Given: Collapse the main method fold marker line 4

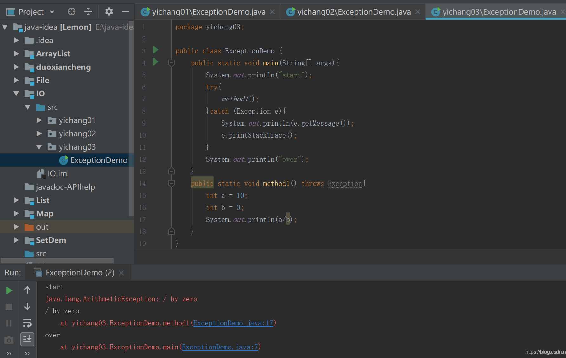Looking at the screenshot, I should coord(172,63).
